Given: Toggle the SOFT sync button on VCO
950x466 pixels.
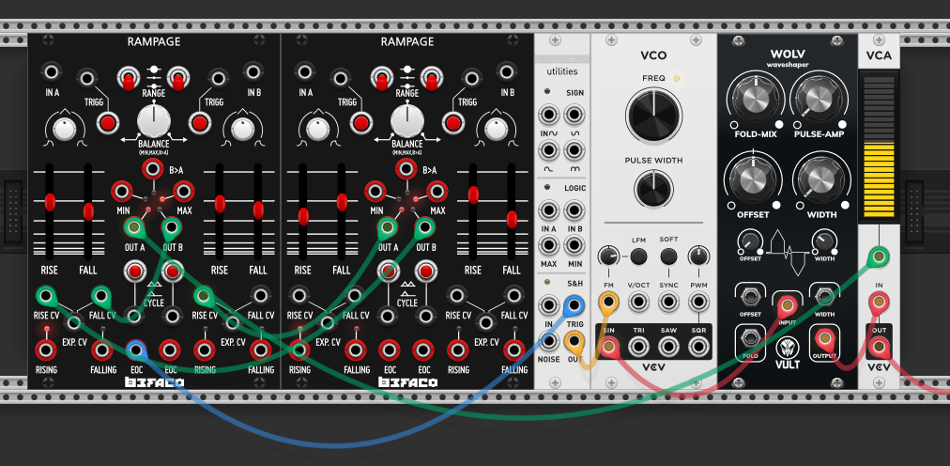Looking at the screenshot, I should (669, 256).
